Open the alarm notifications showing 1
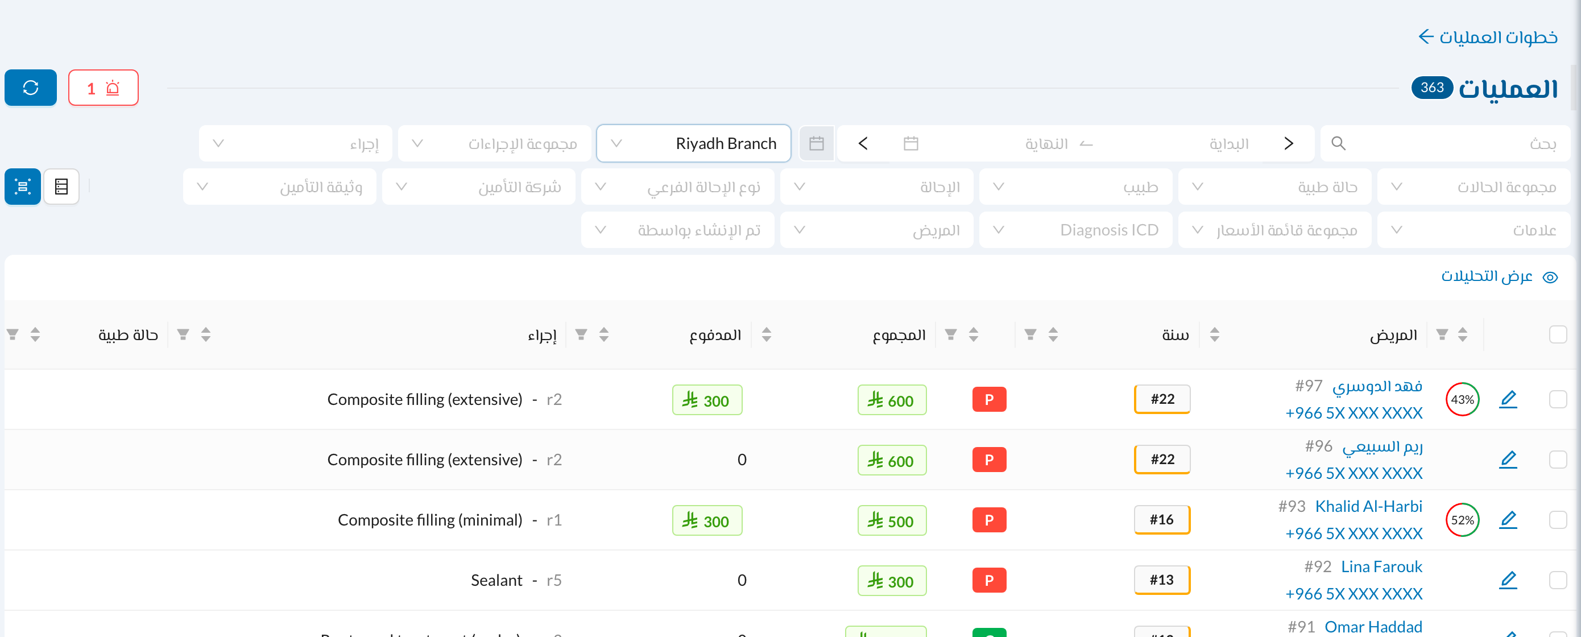This screenshot has height=637, width=1581. [x=103, y=88]
